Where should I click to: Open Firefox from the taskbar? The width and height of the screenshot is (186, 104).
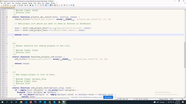(31, 102)
